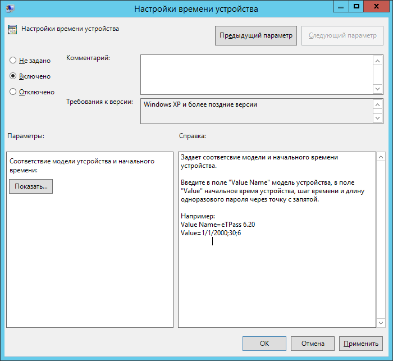Viewport: 393px width, 361px height.
Task: Click the policy icon beside the setting name
Action: [x=12, y=30]
